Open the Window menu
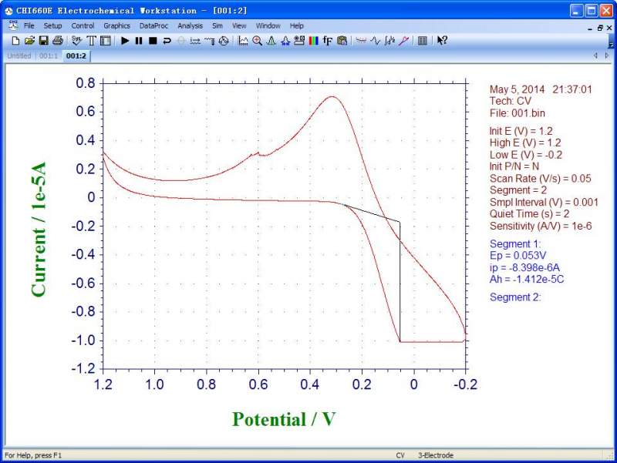617x463 pixels. pos(268,26)
